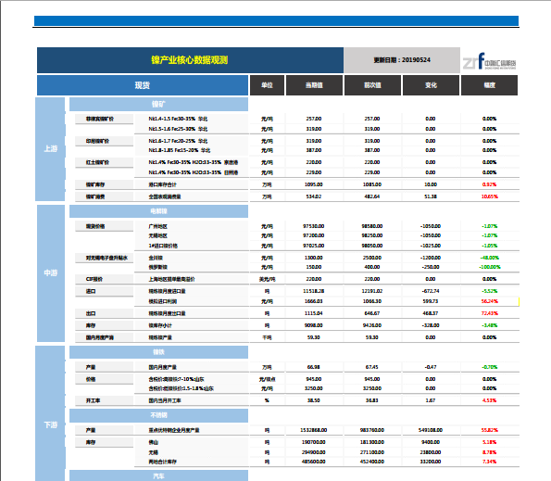The height and width of the screenshot is (481, 551).
Task: Select the 现货 column header
Action: 143,85
